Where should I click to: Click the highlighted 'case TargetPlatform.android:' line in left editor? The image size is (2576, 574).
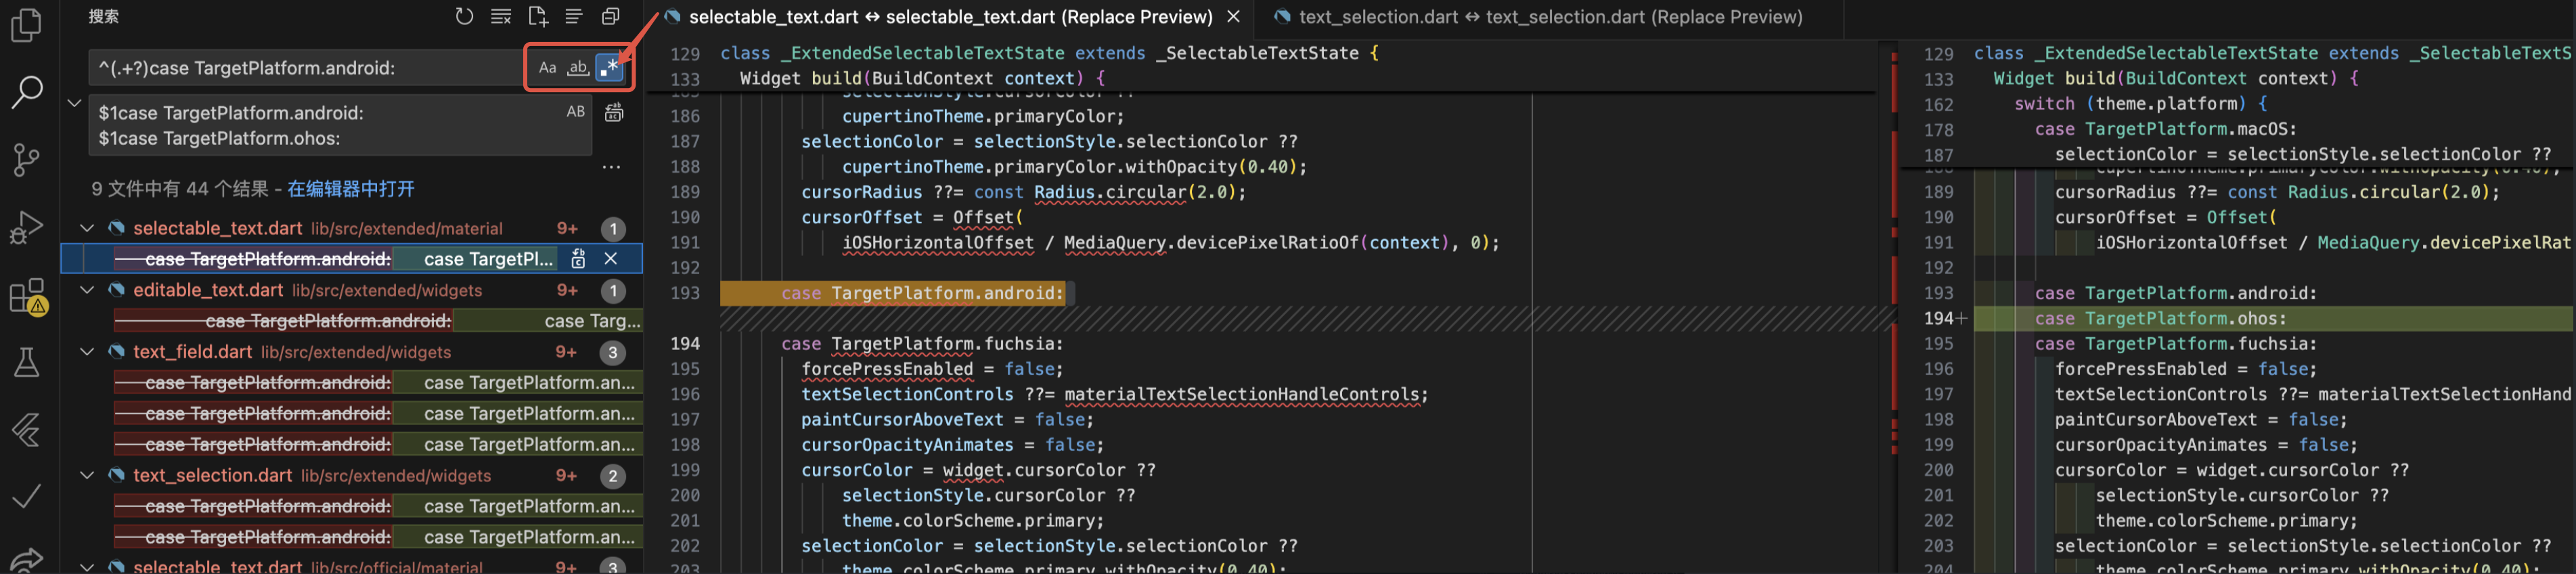pyautogui.click(x=922, y=293)
